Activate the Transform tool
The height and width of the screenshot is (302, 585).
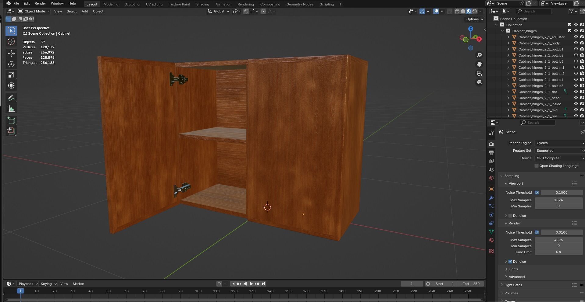[x=11, y=85]
